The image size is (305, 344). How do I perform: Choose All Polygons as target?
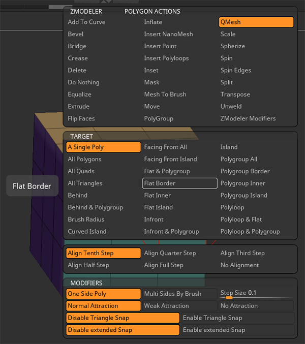(x=85, y=160)
